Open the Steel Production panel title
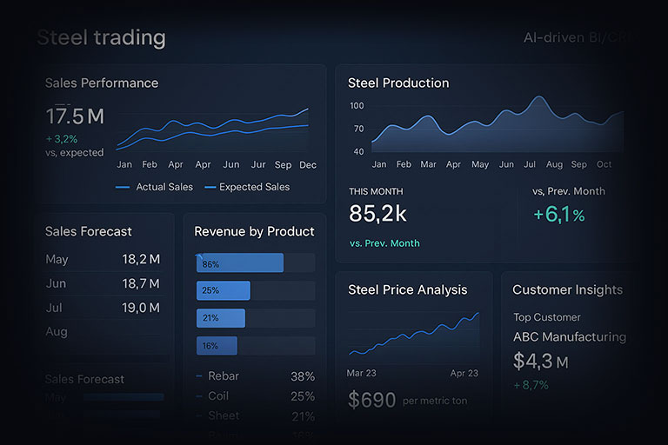Image resolution: width=668 pixels, height=445 pixels. (398, 83)
